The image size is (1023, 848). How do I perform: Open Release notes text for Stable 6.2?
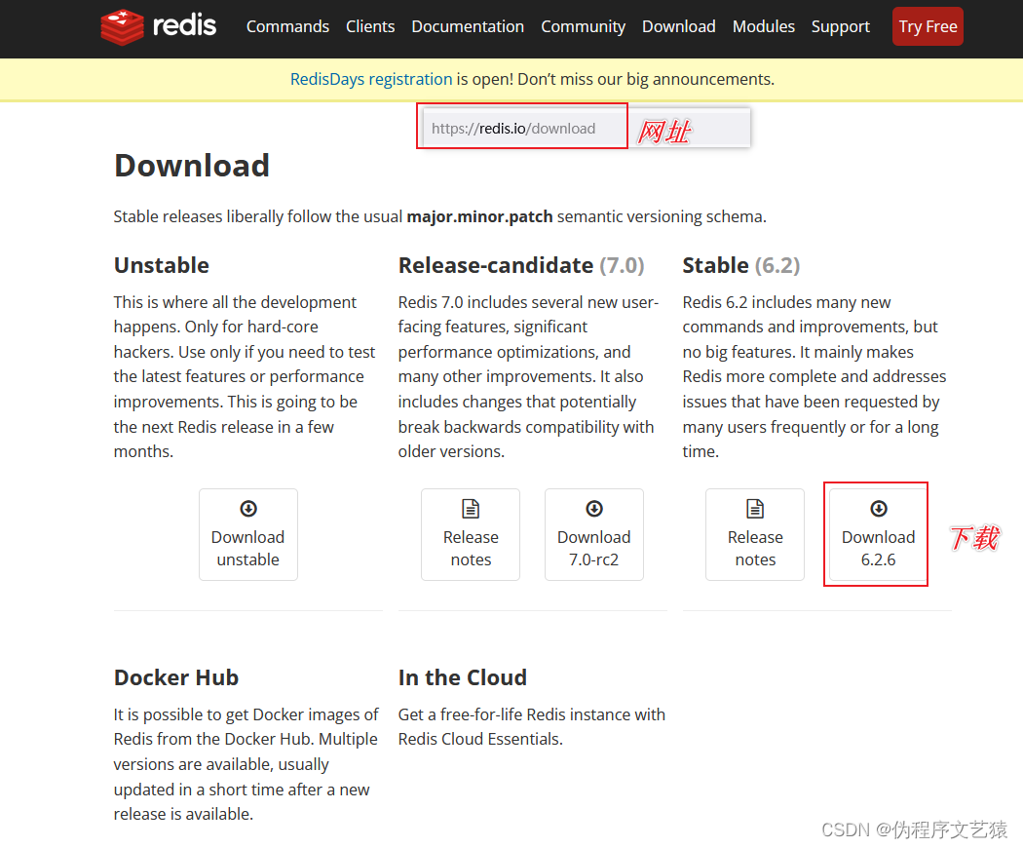click(755, 549)
